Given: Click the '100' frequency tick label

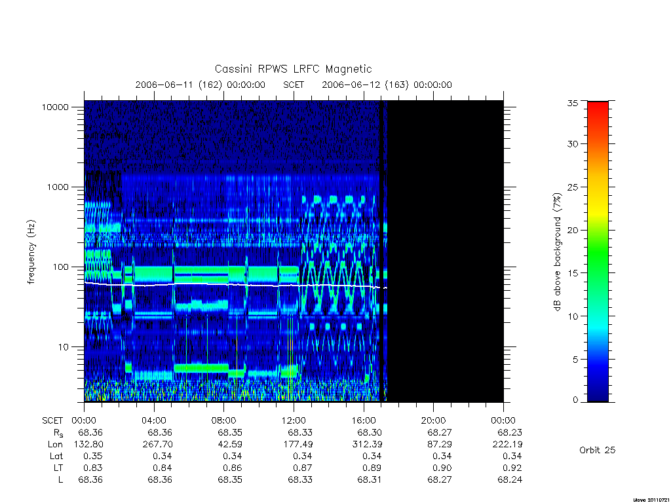Looking at the screenshot, I should tap(60, 267).
